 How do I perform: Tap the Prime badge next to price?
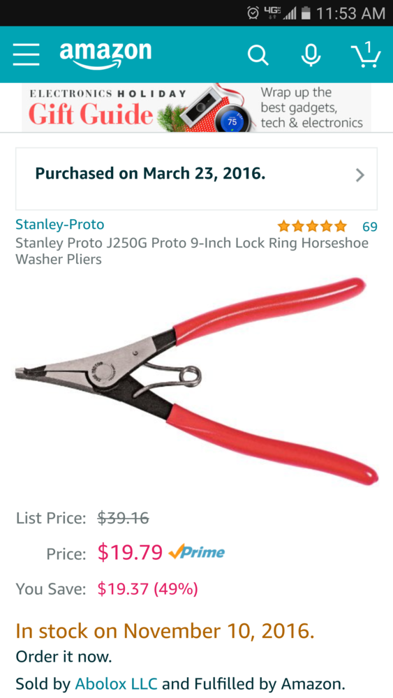coord(197,552)
